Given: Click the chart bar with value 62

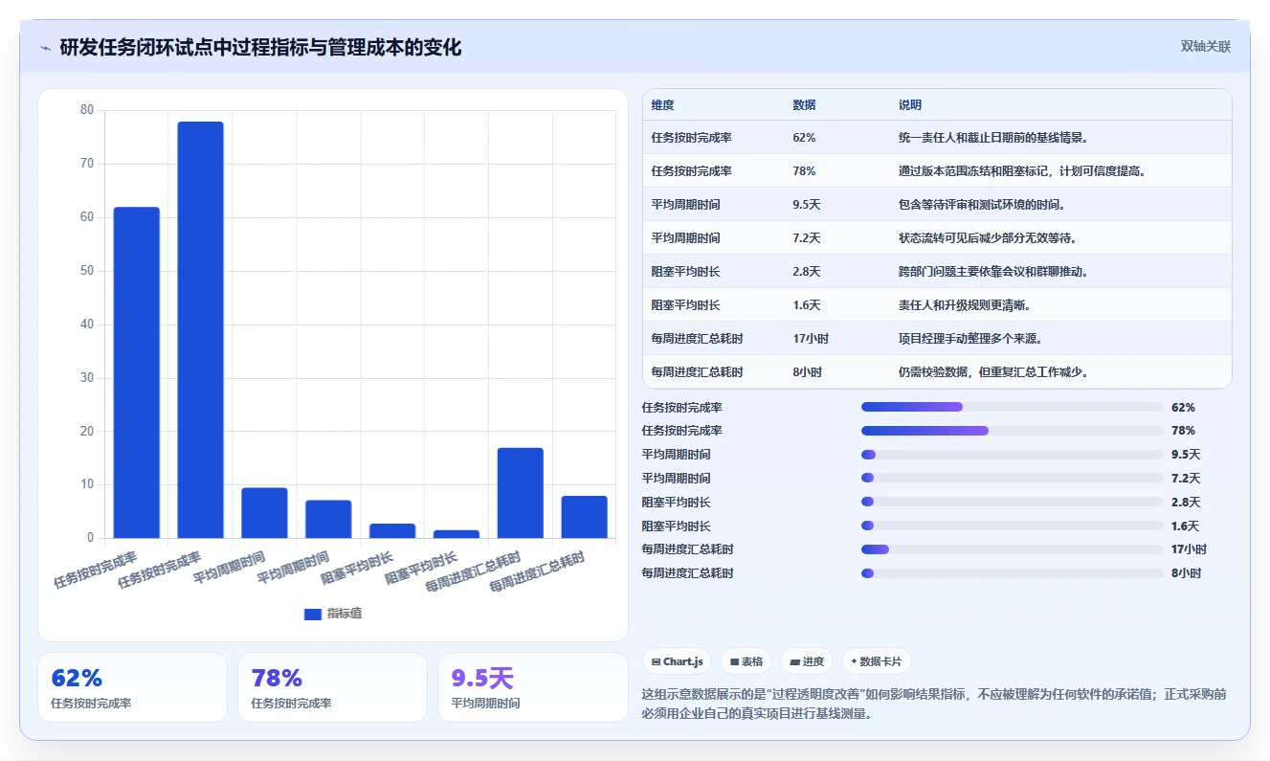Looking at the screenshot, I should pyautogui.click(x=137, y=372).
